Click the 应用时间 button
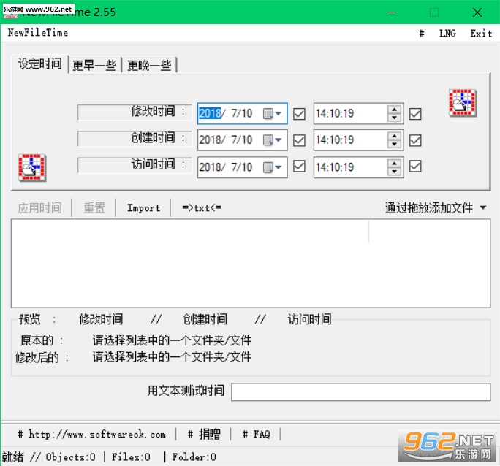500x466 pixels. pyautogui.click(x=40, y=208)
